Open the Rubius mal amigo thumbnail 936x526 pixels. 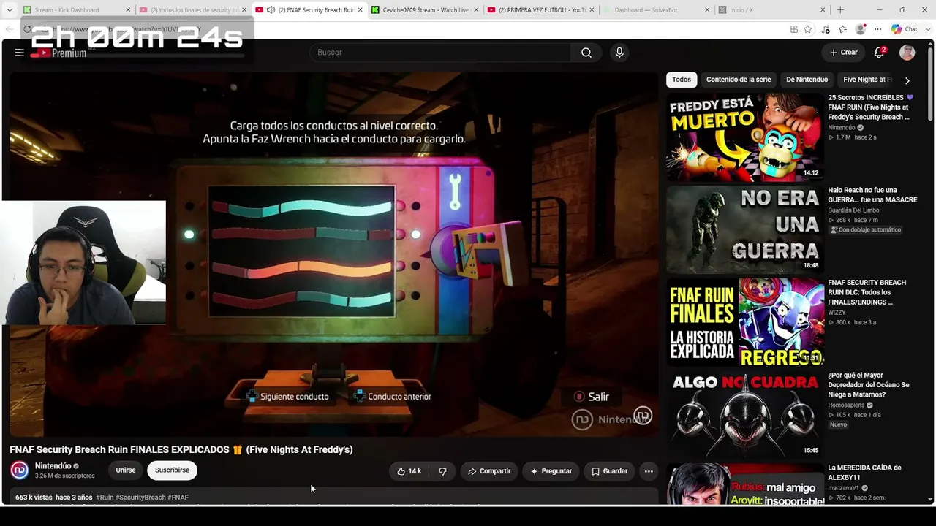point(745,484)
